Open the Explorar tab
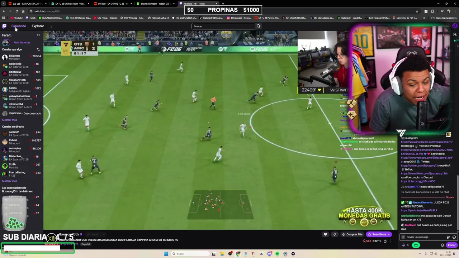This screenshot has width=459, height=258. click(x=38, y=26)
